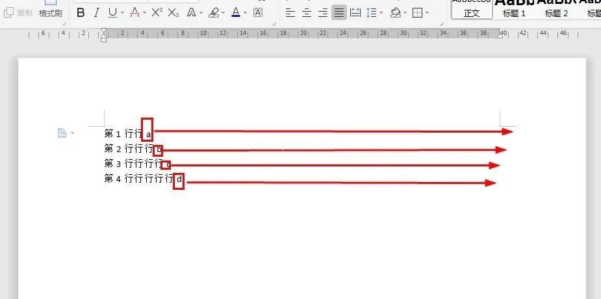Toggle Underline formatting

pos(112,13)
